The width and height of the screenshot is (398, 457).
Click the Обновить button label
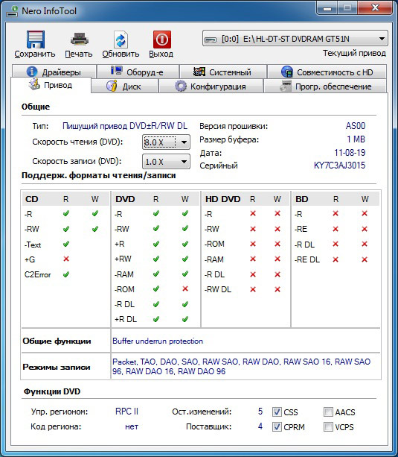coord(121,54)
